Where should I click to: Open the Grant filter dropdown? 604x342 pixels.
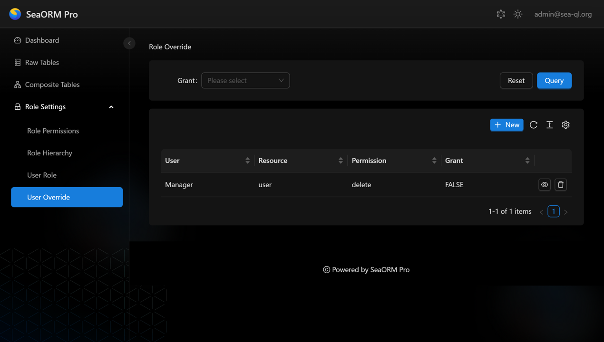click(x=245, y=81)
